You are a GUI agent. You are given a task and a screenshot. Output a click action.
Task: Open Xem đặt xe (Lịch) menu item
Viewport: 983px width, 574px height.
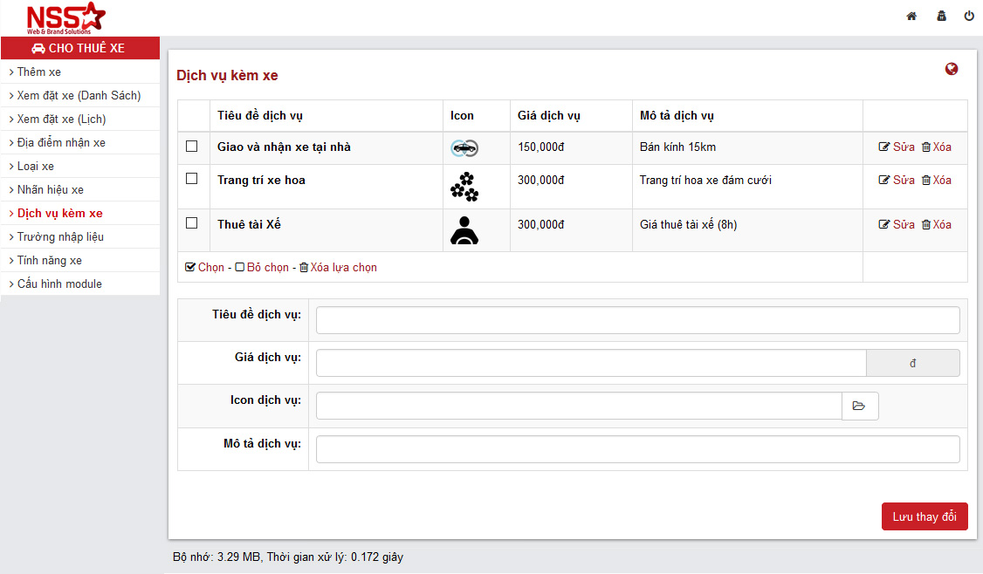coord(61,119)
